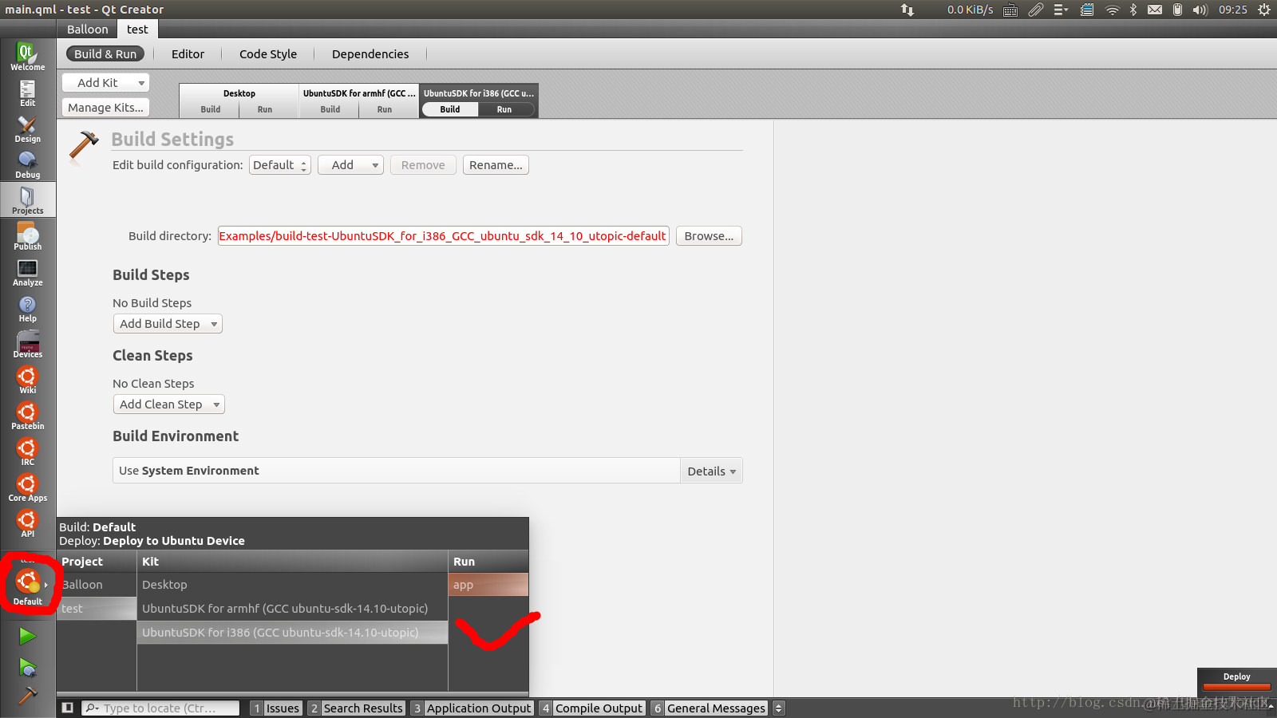Open Core Apps sidebar item
1277x718 pixels.
tap(27, 488)
